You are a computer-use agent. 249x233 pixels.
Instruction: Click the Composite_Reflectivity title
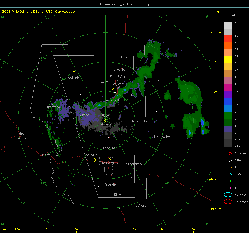124,4
